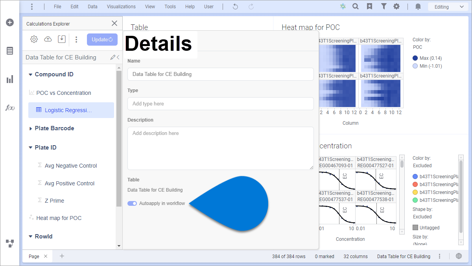Open notifications bell icon
Viewport: 472px width, 266px height.
[418, 7]
